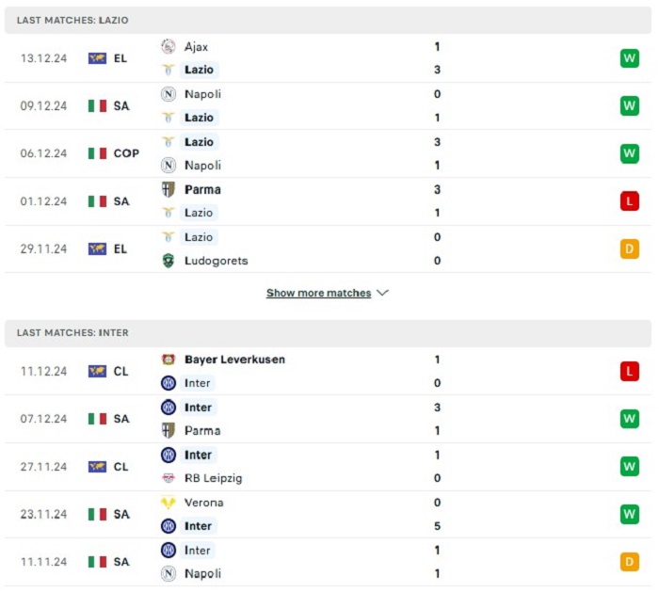Click Parma crest in 01.12.24 match

point(169,189)
